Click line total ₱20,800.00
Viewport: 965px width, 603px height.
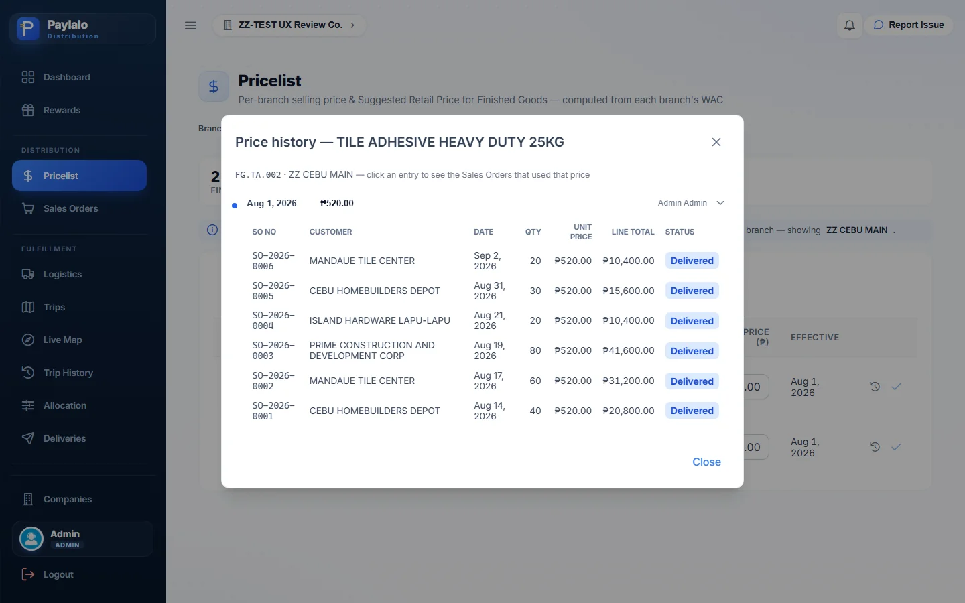pos(629,411)
